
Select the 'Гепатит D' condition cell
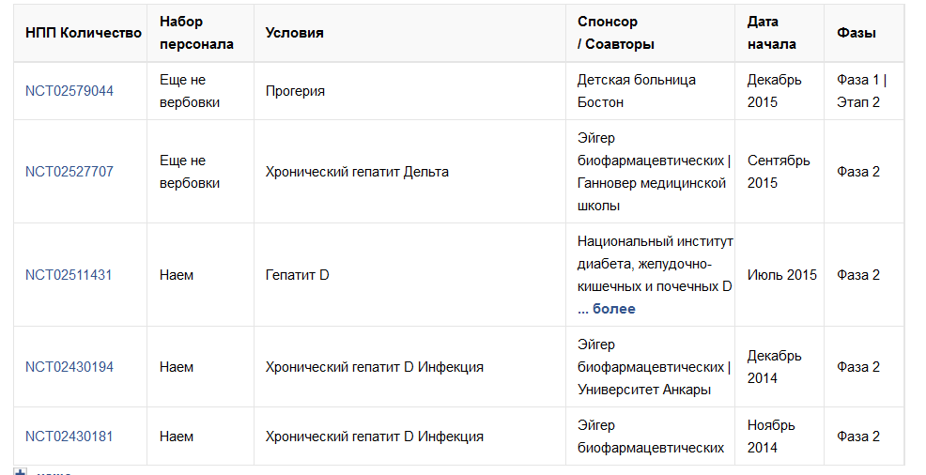[x=297, y=275]
